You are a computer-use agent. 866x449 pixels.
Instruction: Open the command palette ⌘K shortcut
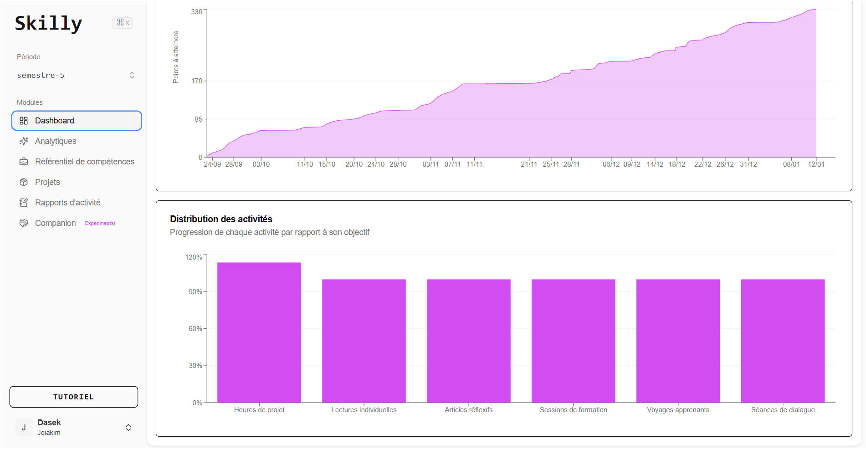click(123, 22)
